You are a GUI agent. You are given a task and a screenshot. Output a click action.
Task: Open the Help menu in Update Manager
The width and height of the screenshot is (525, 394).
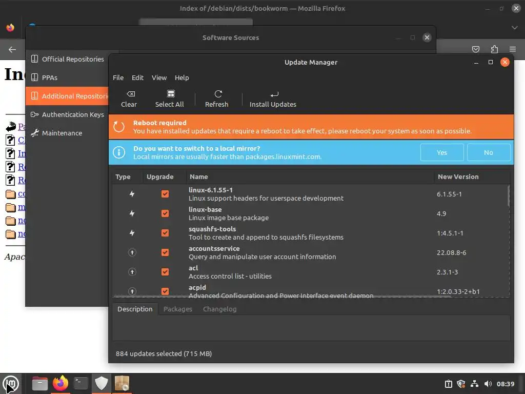tap(182, 78)
